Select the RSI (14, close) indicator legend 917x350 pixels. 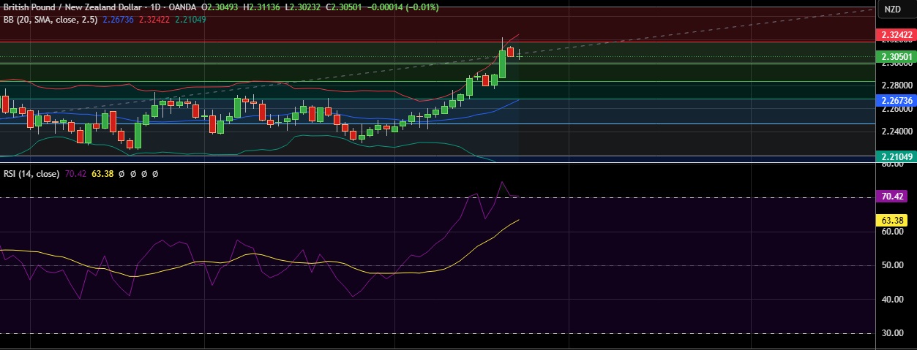[31, 174]
